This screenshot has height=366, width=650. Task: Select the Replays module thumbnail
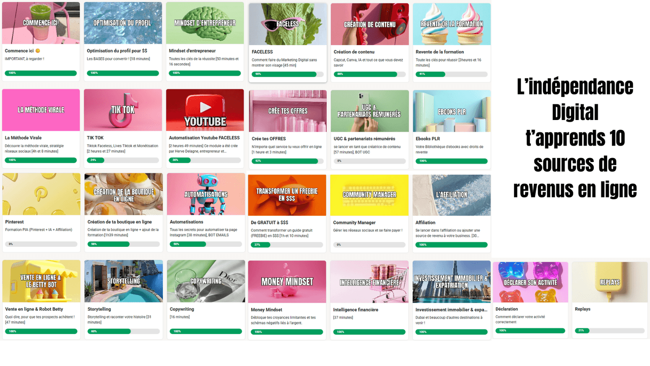tap(610, 282)
